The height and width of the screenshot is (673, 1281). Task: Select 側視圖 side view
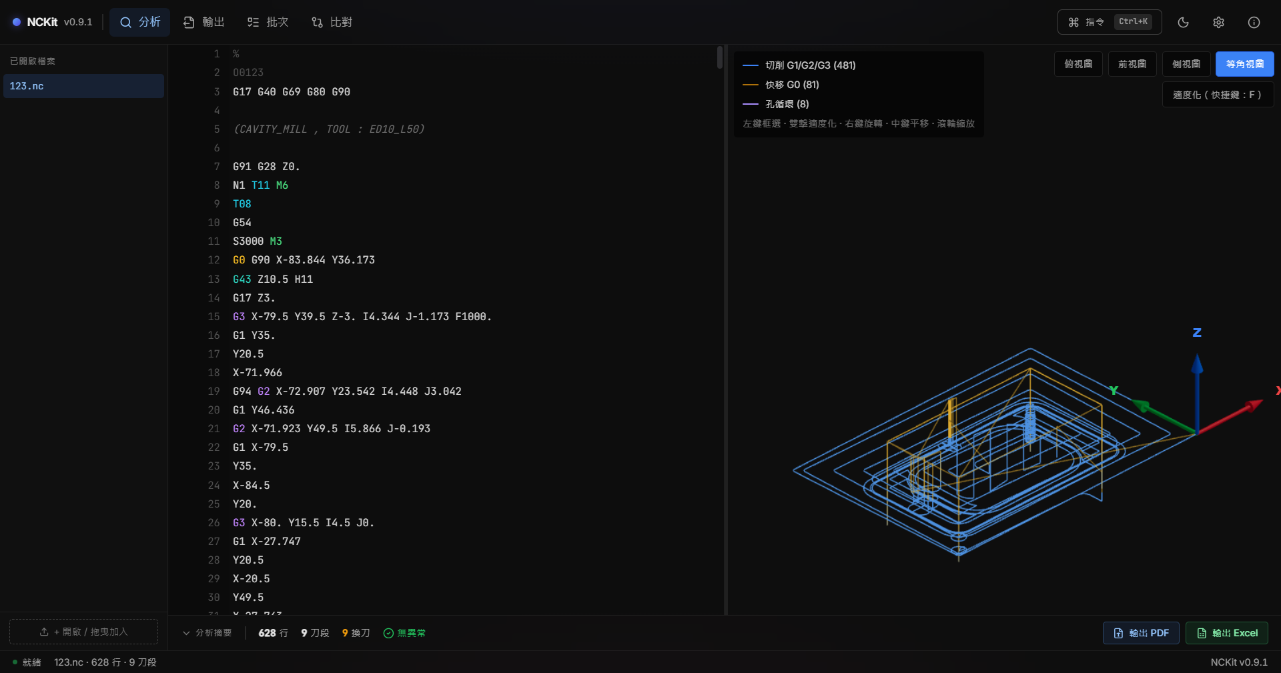tap(1186, 64)
